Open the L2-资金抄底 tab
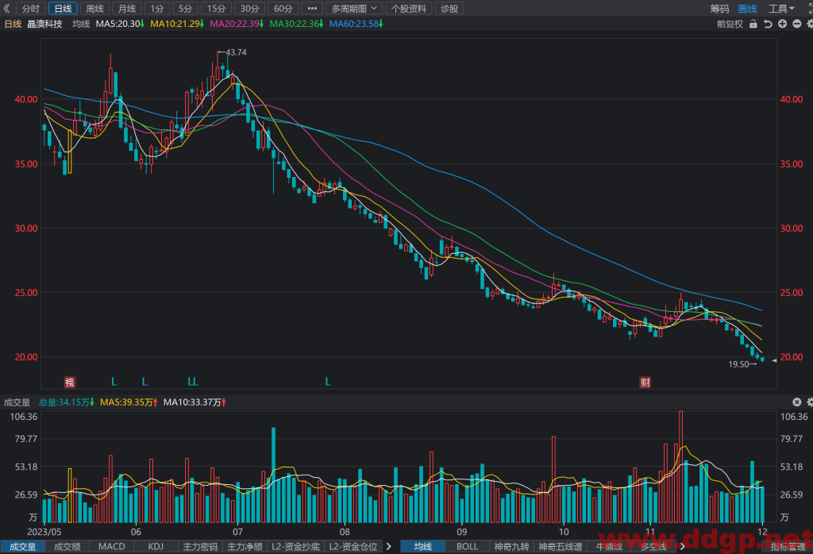Image resolution: width=813 pixels, height=554 pixels. coord(295,546)
